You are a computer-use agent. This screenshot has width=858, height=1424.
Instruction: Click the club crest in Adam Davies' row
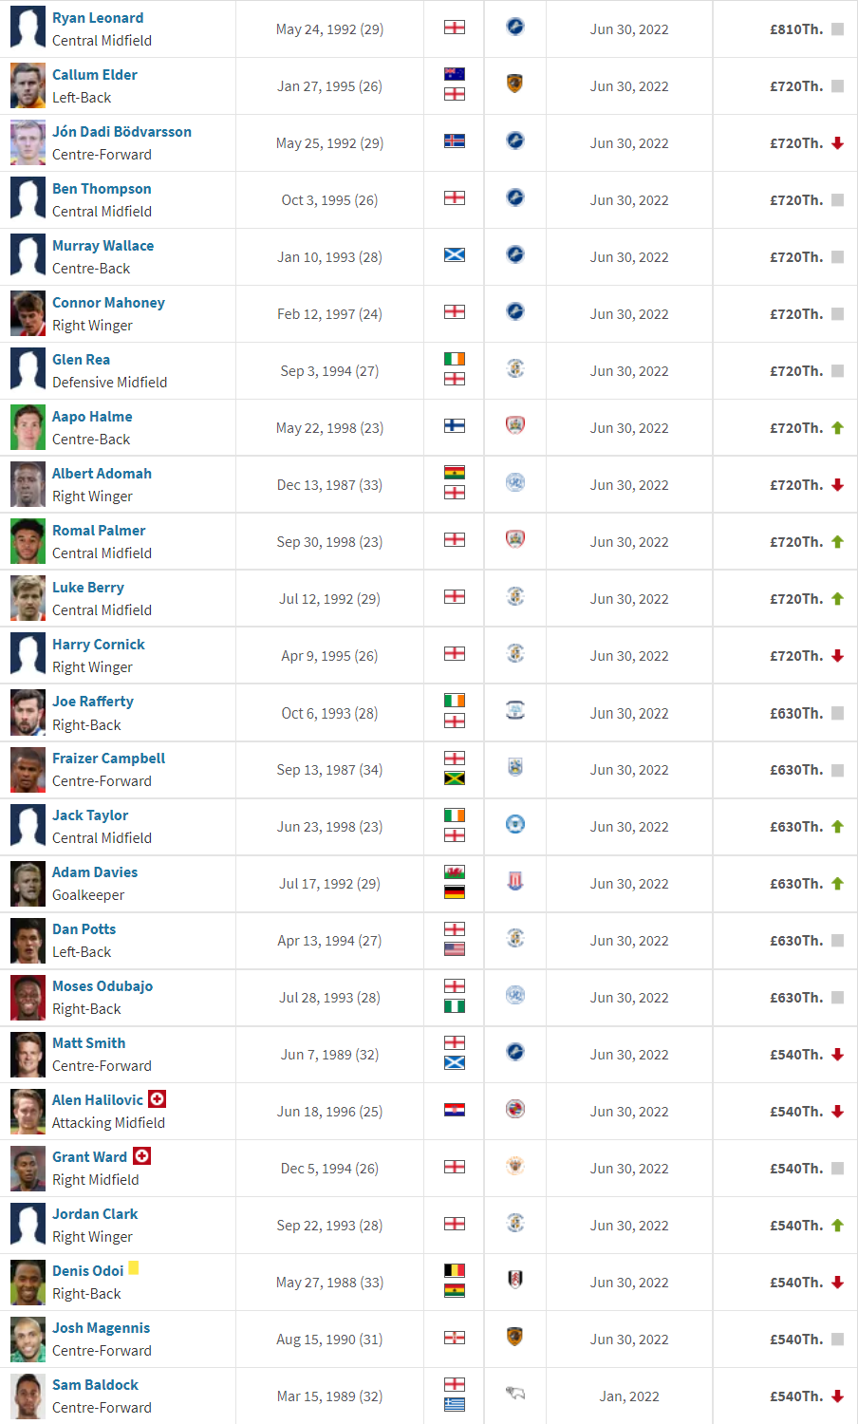tap(515, 881)
